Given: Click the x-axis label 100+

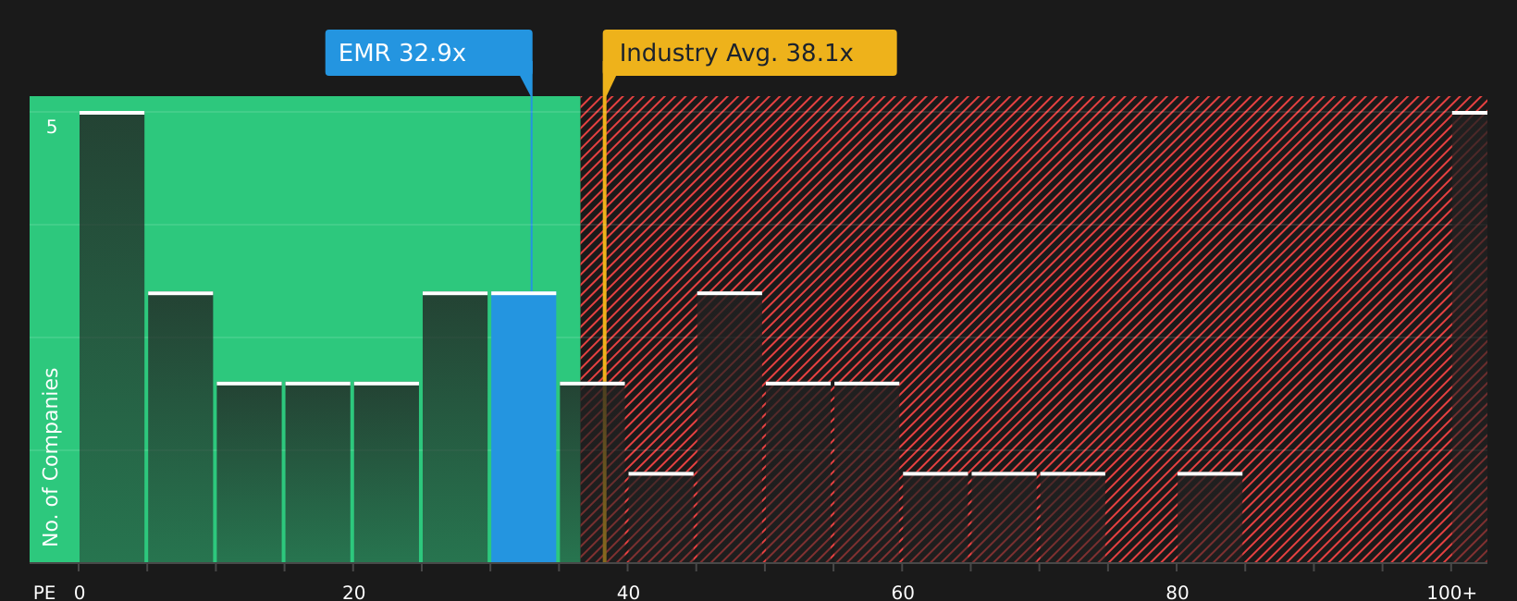Looking at the screenshot, I should pos(1451,593).
